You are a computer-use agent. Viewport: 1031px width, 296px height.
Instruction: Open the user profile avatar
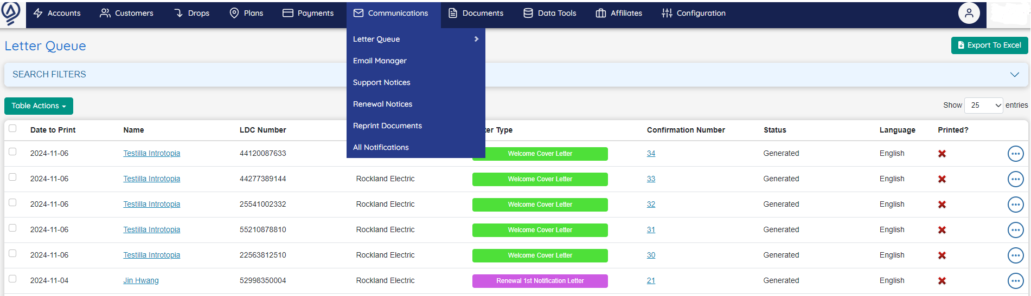tap(969, 13)
